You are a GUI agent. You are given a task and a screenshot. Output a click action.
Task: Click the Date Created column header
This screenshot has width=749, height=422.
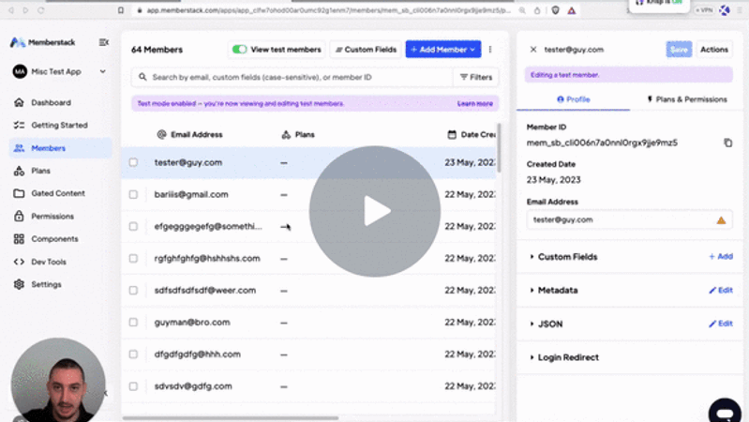pos(472,135)
